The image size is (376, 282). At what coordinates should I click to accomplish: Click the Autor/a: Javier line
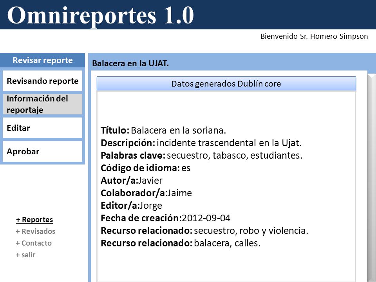pos(132,181)
